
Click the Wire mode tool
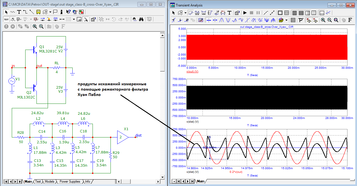click(x=25, y=12)
